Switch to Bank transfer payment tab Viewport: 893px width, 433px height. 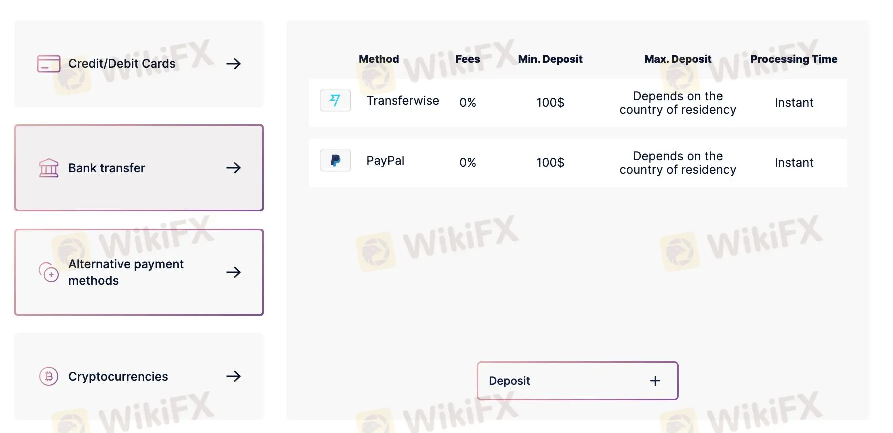tap(107, 168)
